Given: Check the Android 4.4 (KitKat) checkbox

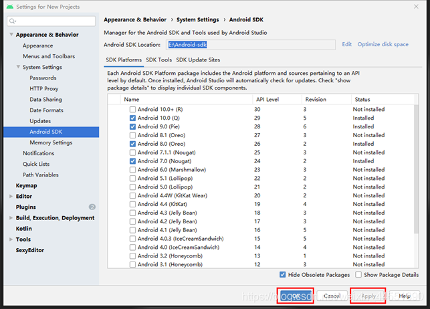Looking at the screenshot, I should click(x=132, y=204).
